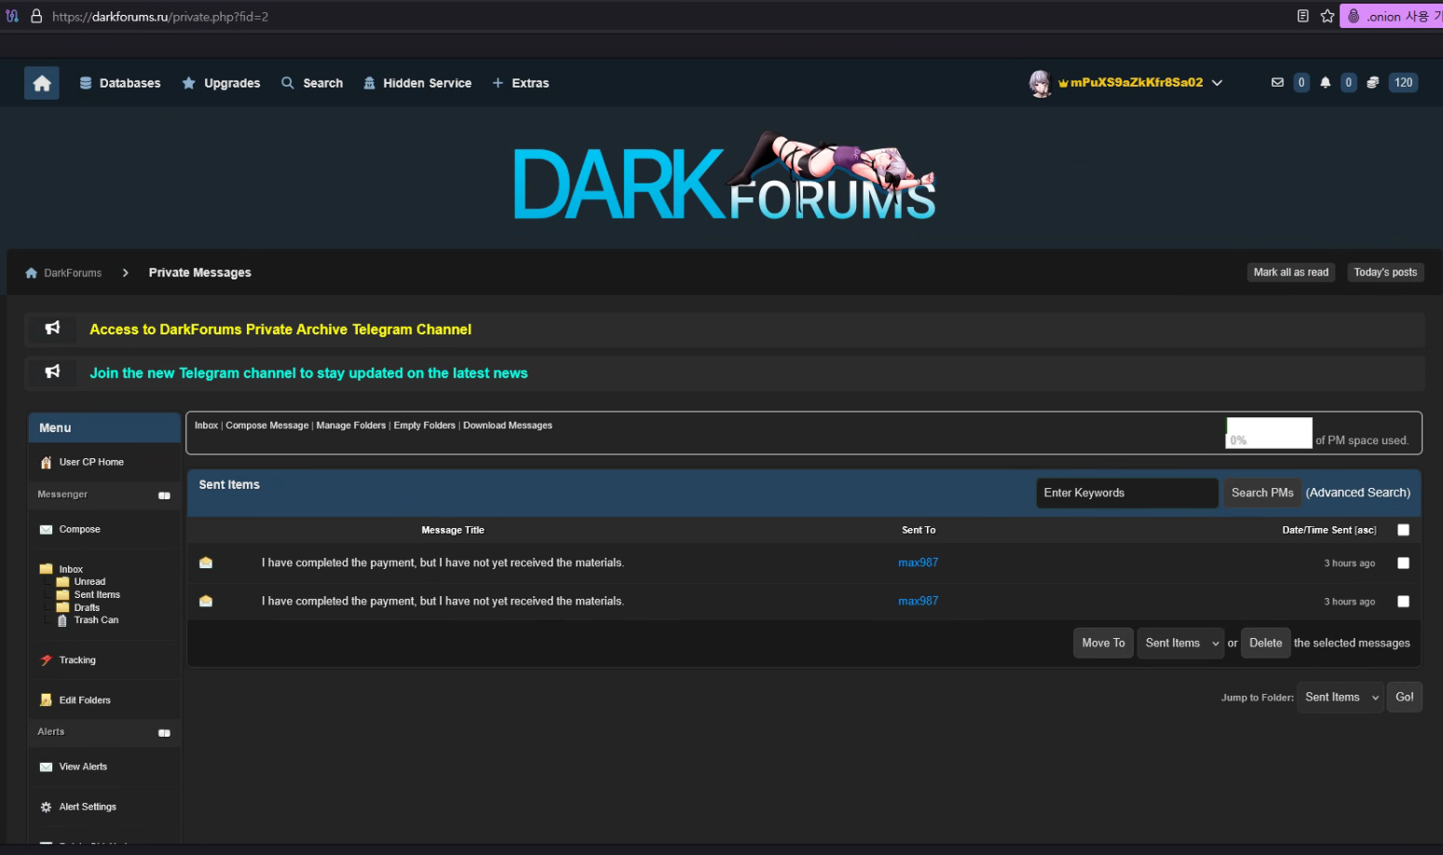Click megaphone icon beside Private Archive announcement
Screen dimensions: 1443x855
tap(53, 328)
